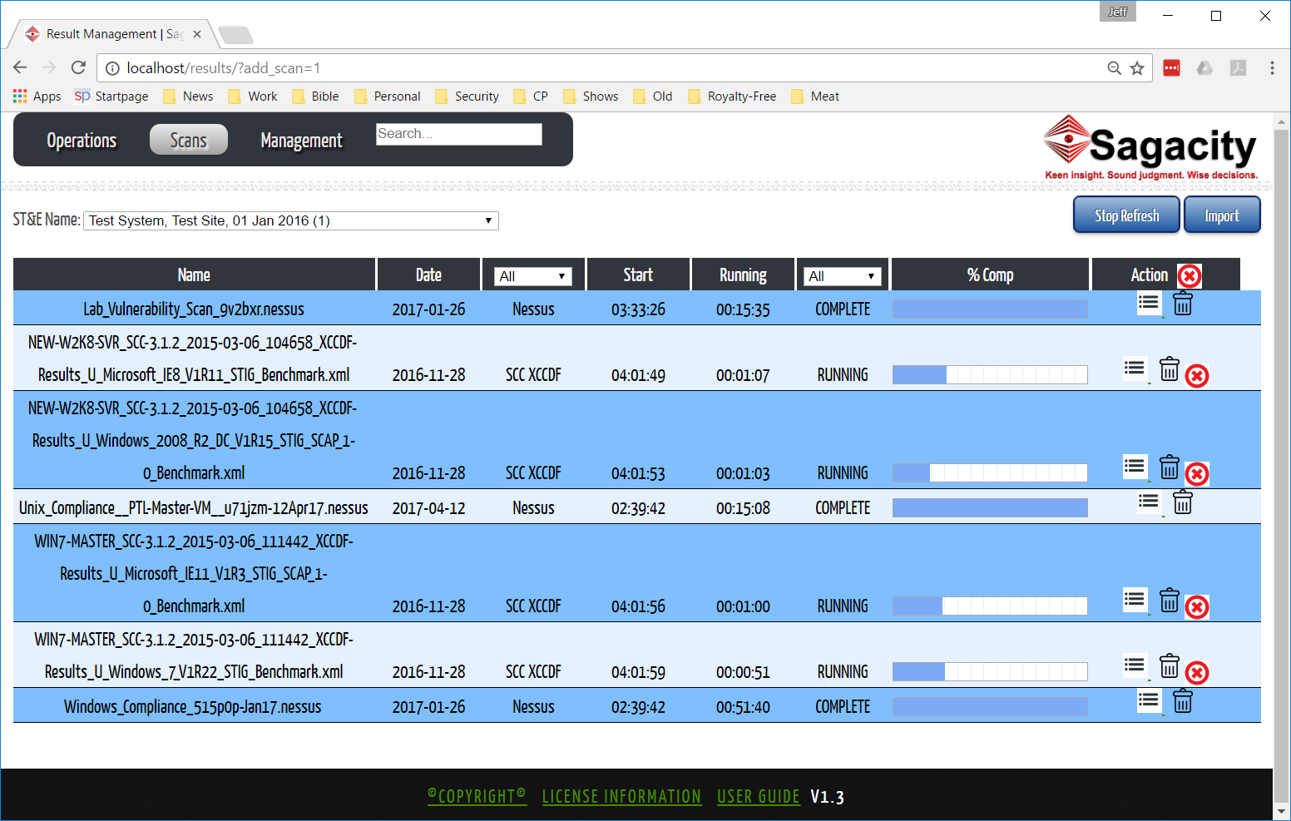Viewport: 1291px width, 821px height.
Task: Toggle the bookmark star in the address bar
Action: tap(1136, 67)
